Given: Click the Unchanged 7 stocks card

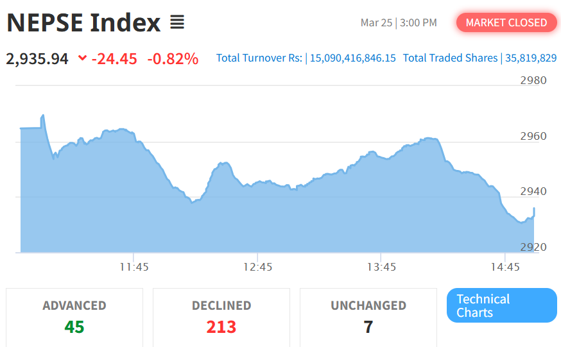Looking at the screenshot, I should 368,317.
